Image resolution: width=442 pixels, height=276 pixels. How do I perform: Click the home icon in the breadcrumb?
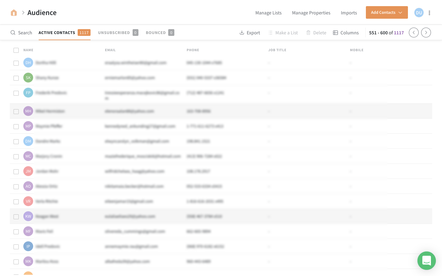coord(14,12)
